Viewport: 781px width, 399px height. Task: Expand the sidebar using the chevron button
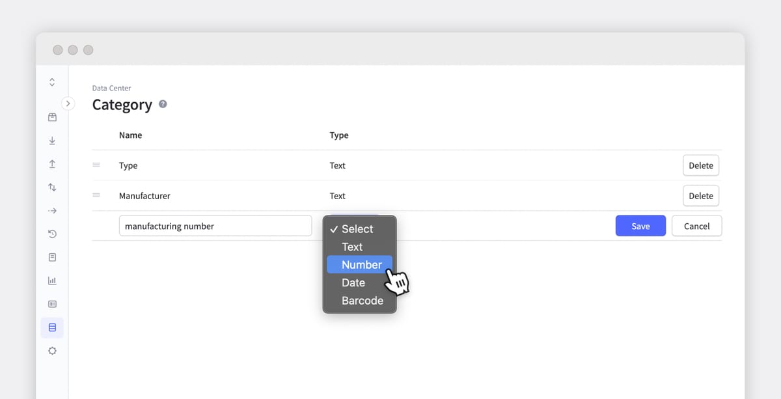[68, 103]
